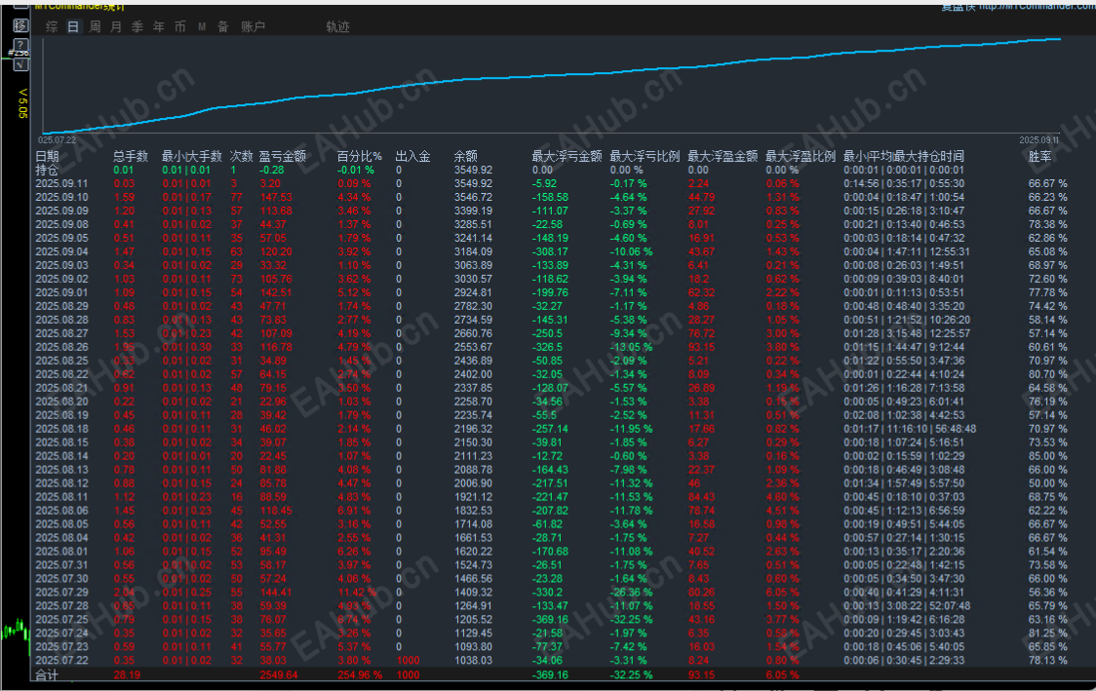Click the 余额 column header
Viewport: 1096px width, 691px height.
tap(465, 157)
